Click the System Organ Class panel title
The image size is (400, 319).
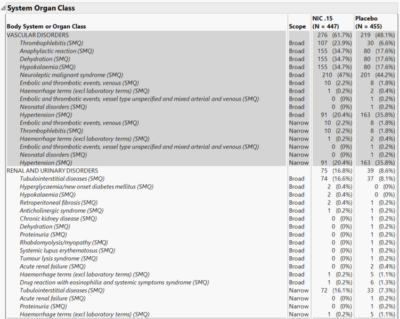(40, 9)
